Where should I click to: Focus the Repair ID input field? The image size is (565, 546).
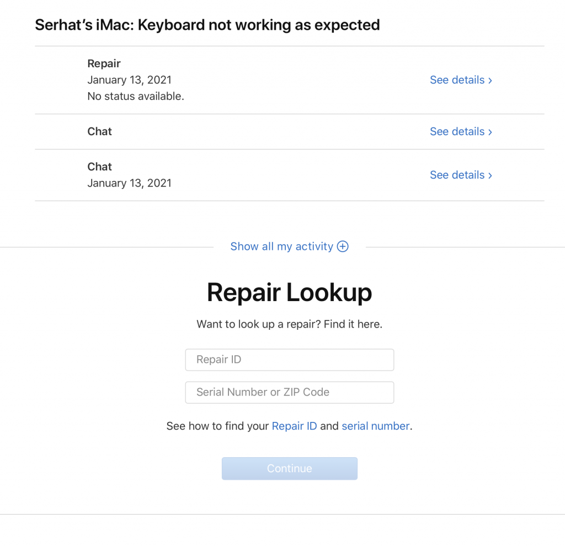coord(289,360)
